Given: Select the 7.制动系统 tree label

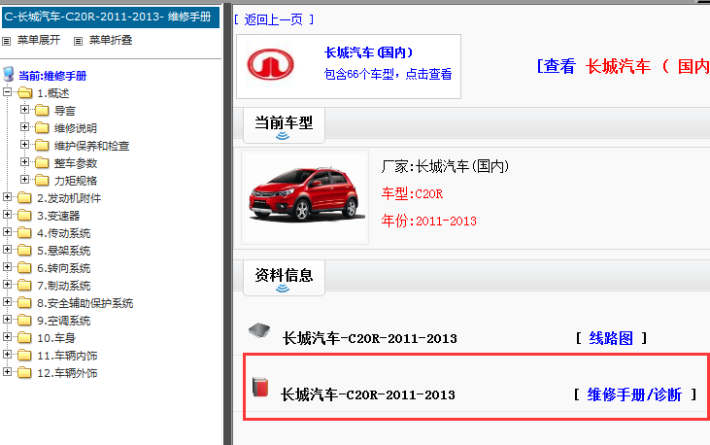Looking at the screenshot, I should (x=64, y=286).
